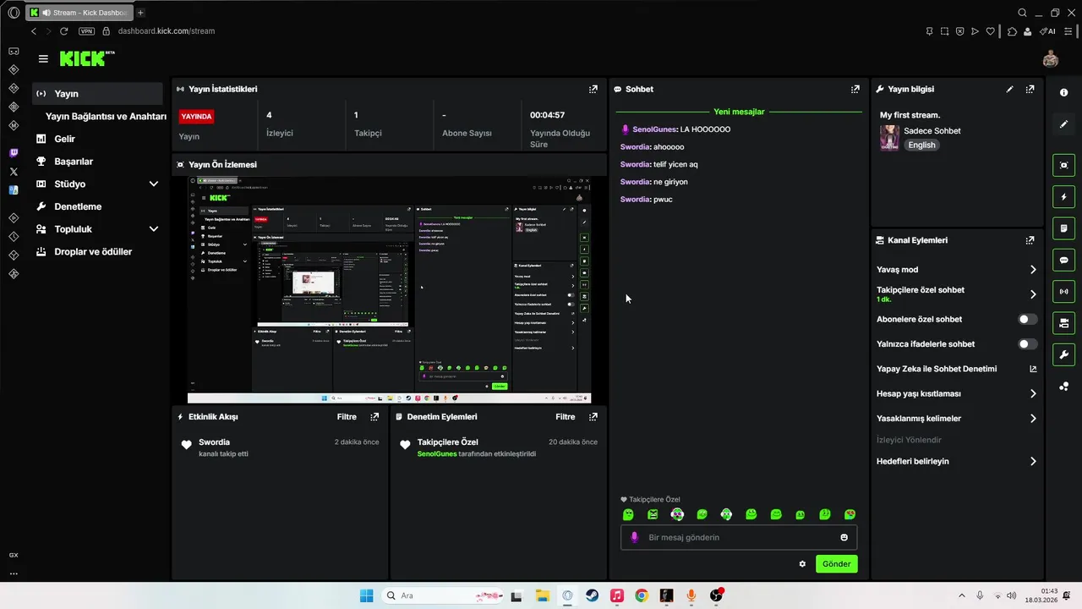Screen dimensions: 1082x609
Task: Toggle the chat bubble widget icon in right rail
Action: [1063, 260]
